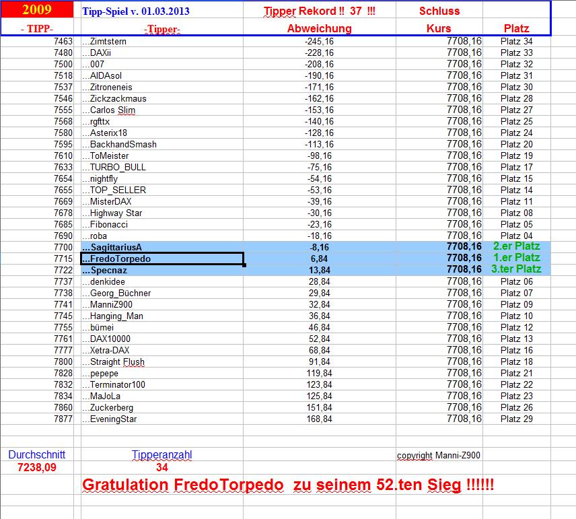Select the EveningStar name cell
This screenshot has height=519, width=576.
pos(162,419)
